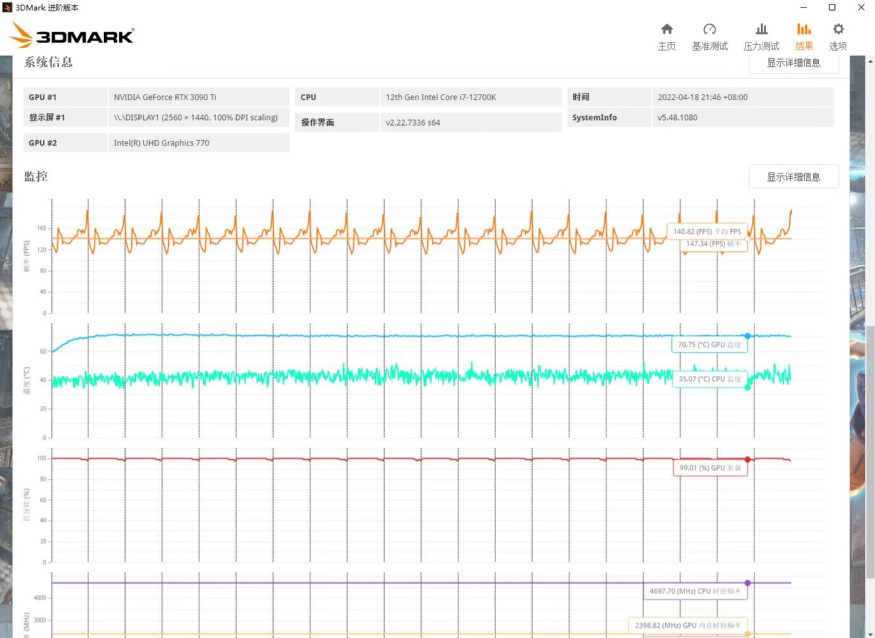
Task: Click the 140.82 (FPS) average FPS tooltip
Action: [x=707, y=232]
